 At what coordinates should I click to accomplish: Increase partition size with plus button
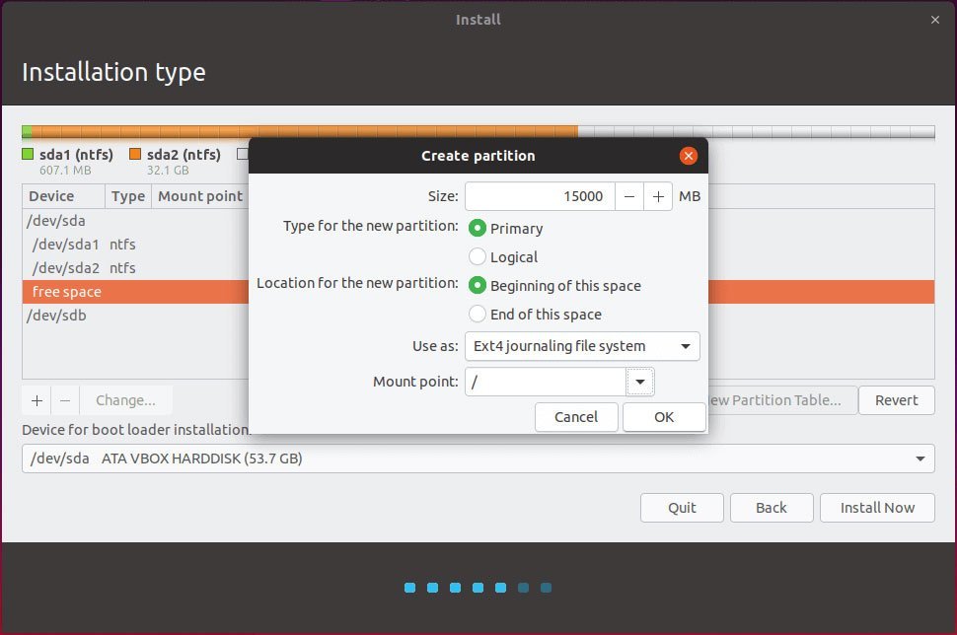(x=658, y=196)
